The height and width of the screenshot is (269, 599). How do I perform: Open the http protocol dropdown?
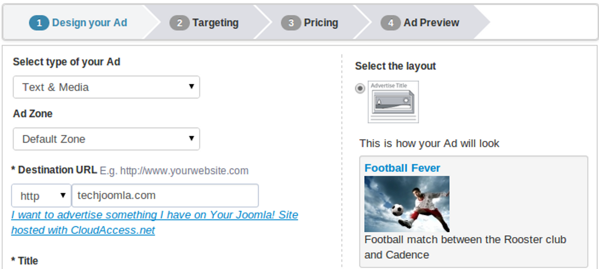[x=41, y=196]
